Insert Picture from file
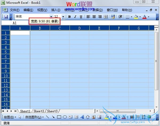Screen dimensions: 160x126 99,117
